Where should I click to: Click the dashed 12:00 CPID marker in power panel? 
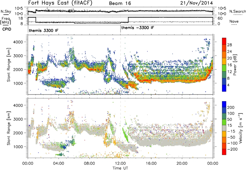(120, 64)
